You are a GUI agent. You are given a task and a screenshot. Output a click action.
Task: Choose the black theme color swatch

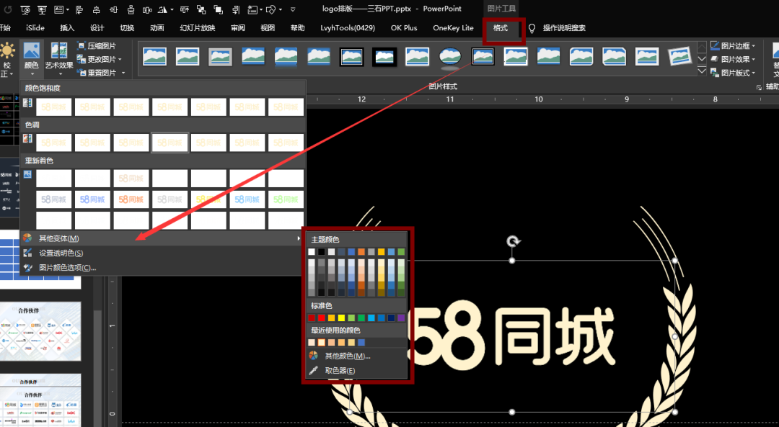(322, 252)
